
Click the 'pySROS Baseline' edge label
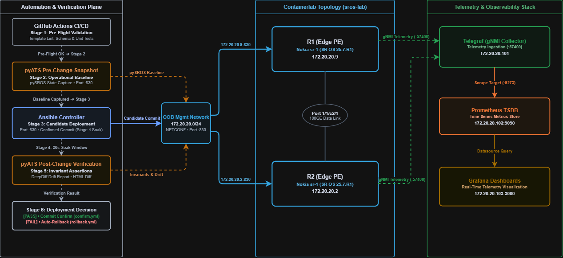(x=147, y=72)
